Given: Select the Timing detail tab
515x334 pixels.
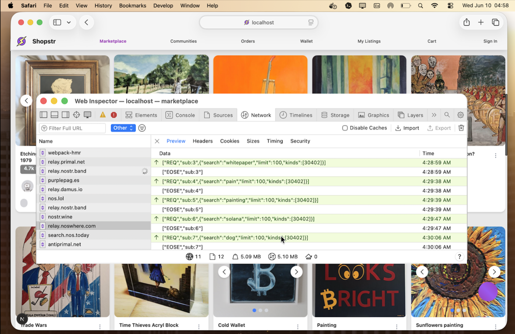Looking at the screenshot, I should [x=275, y=141].
